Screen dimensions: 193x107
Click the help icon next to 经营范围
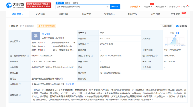pyautogui.click(x=20, y=95)
